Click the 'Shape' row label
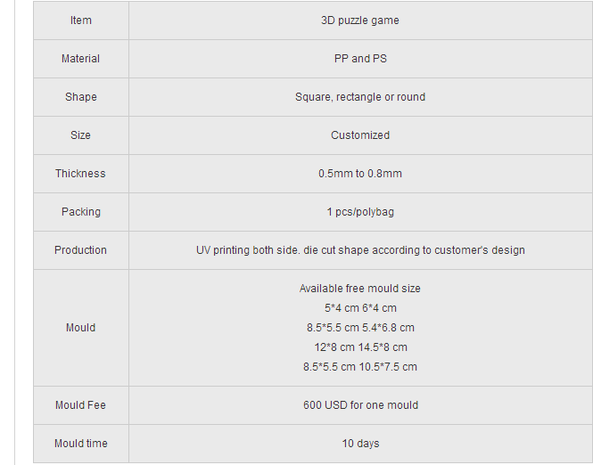Viewport: 593px width, 465px height. click(x=80, y=97)
